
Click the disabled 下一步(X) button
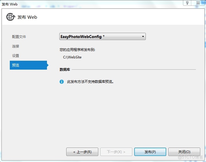(116, 152)
